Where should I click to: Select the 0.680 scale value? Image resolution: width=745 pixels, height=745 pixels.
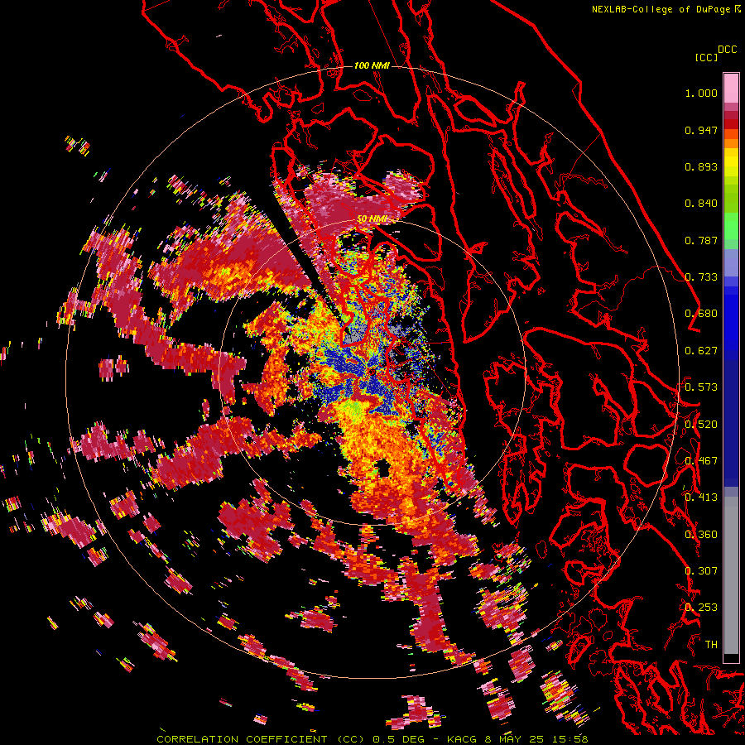(701, 314)
